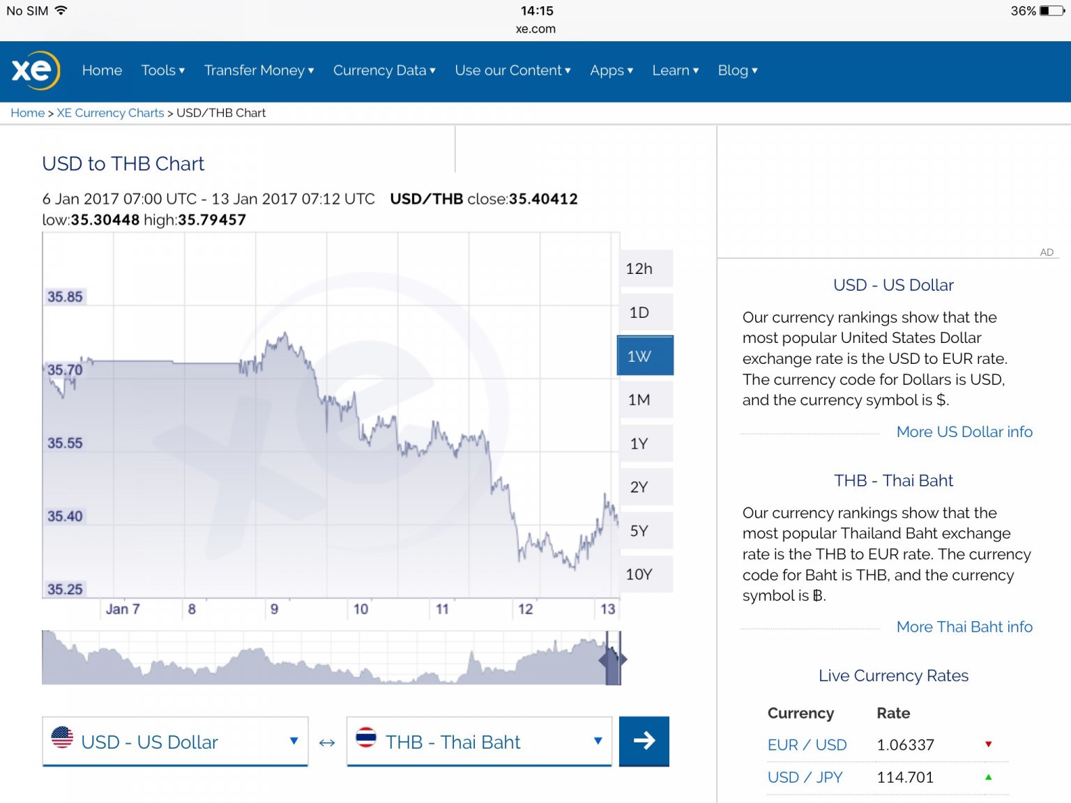Go to the Home nav item
This screenshot has height=803, width=1071.
102,70
